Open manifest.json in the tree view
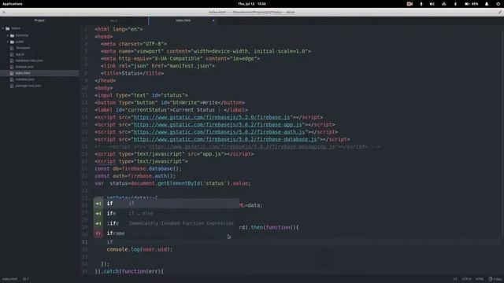The height and width of the screenshot is (283, 504). (x=24, y=79)
